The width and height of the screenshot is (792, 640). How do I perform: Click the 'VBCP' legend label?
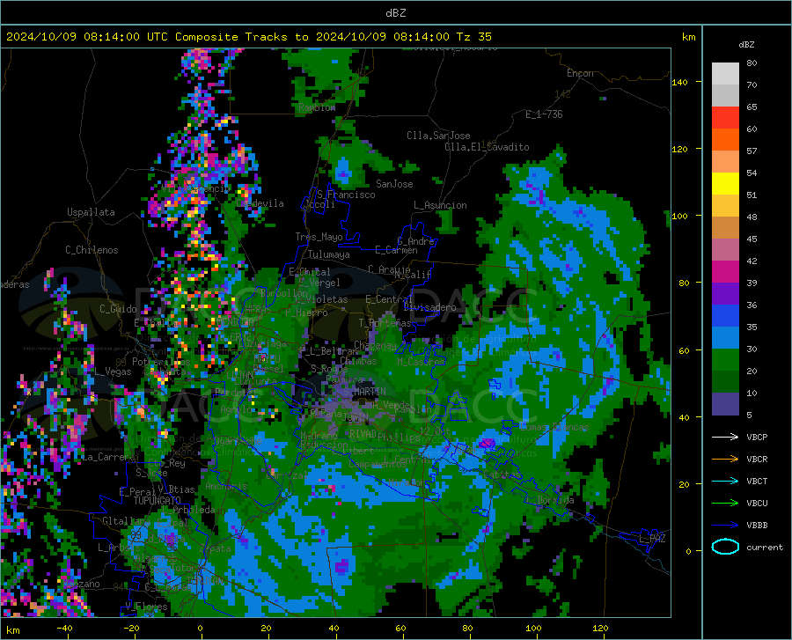(757, 437)
